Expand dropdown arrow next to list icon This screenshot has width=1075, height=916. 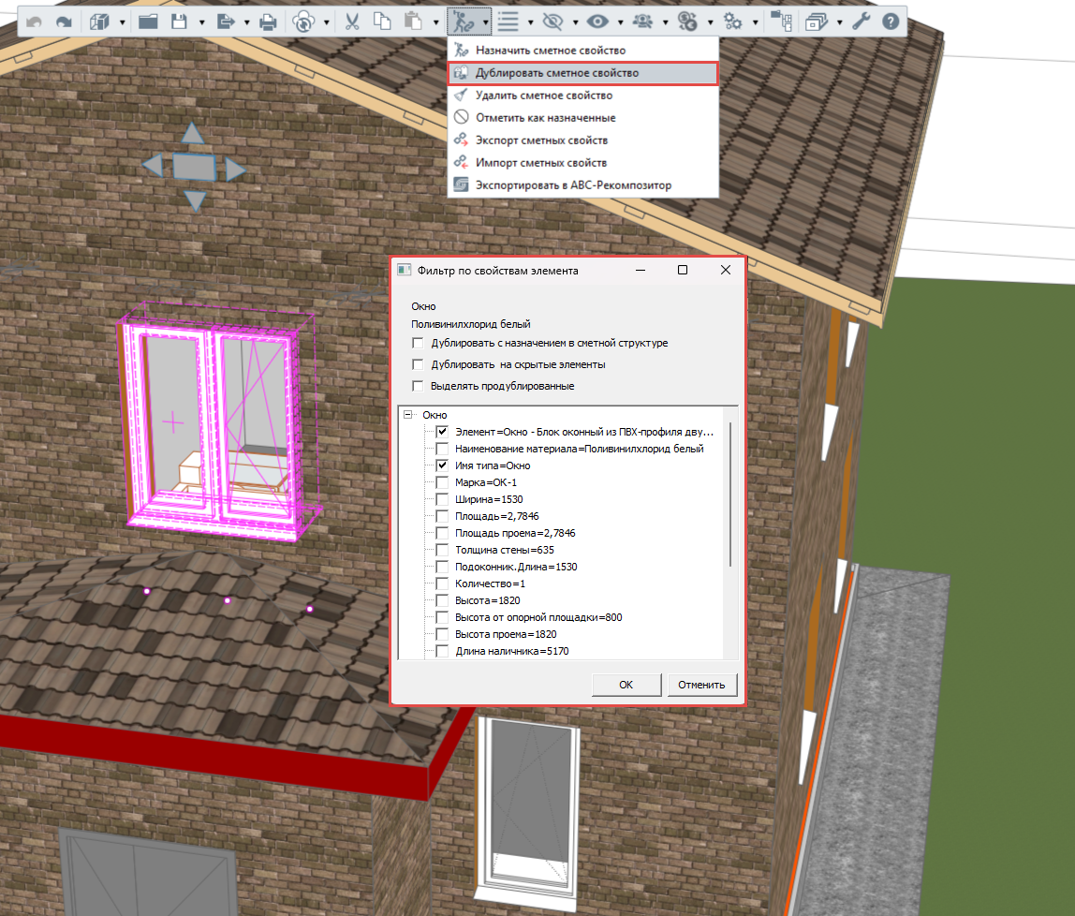point(530,22)
